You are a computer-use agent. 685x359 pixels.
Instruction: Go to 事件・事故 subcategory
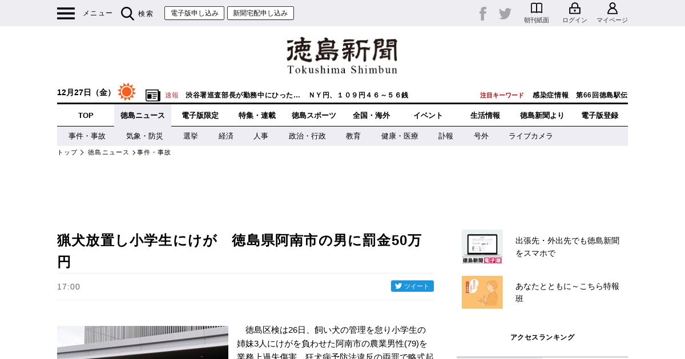pos(87,136)
